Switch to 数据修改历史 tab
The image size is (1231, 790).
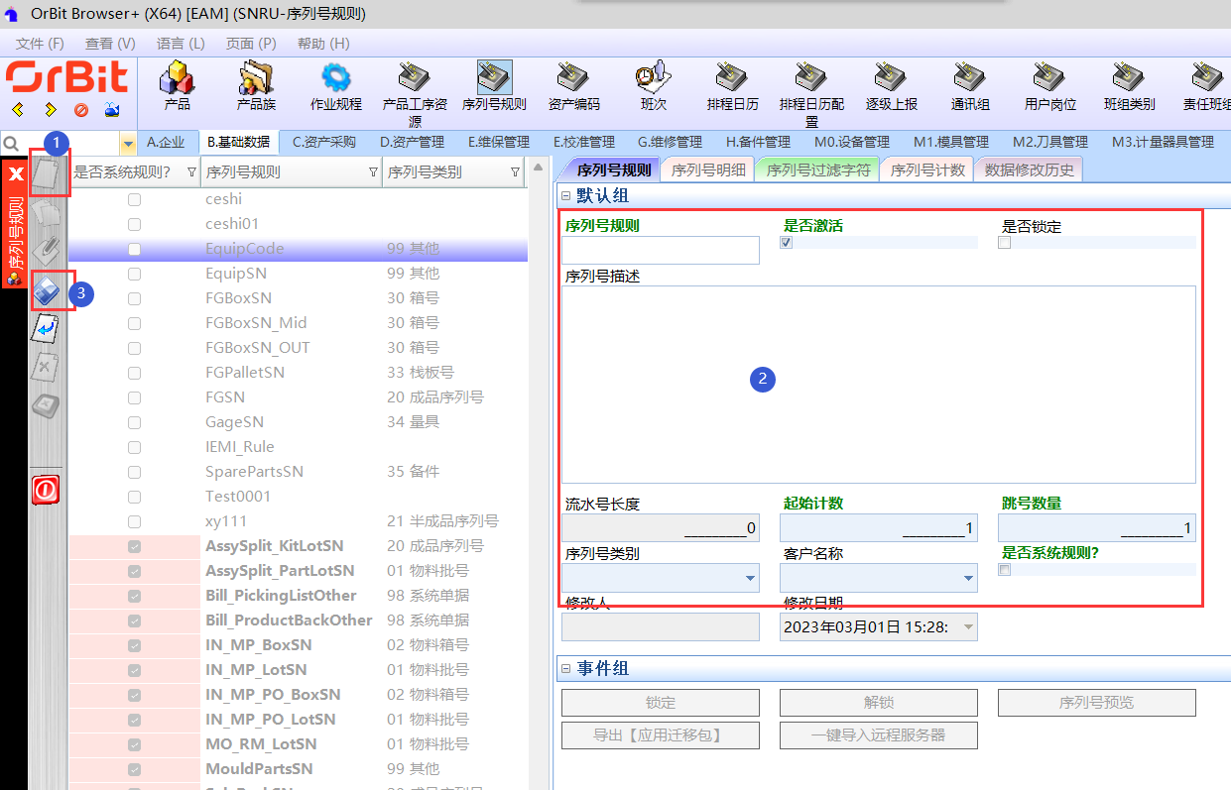(1029, 169)
